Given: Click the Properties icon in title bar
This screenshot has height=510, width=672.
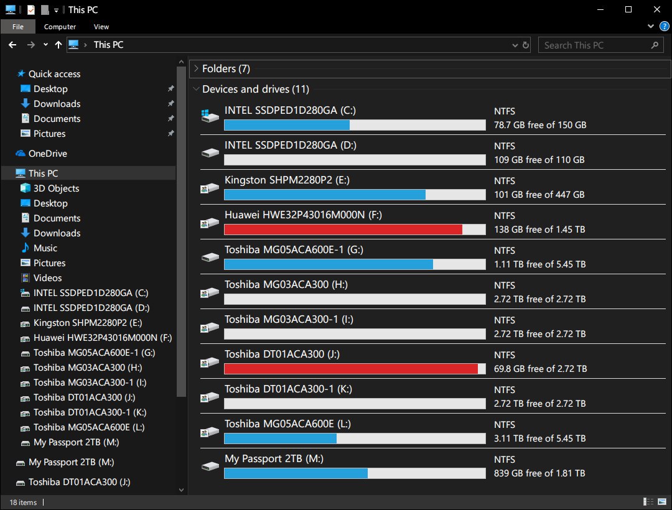Looking at the screenshot, I should 31,9.
